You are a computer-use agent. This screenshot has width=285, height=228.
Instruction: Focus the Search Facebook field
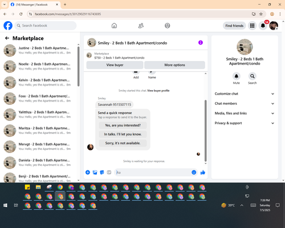click(x=46, y=26)
